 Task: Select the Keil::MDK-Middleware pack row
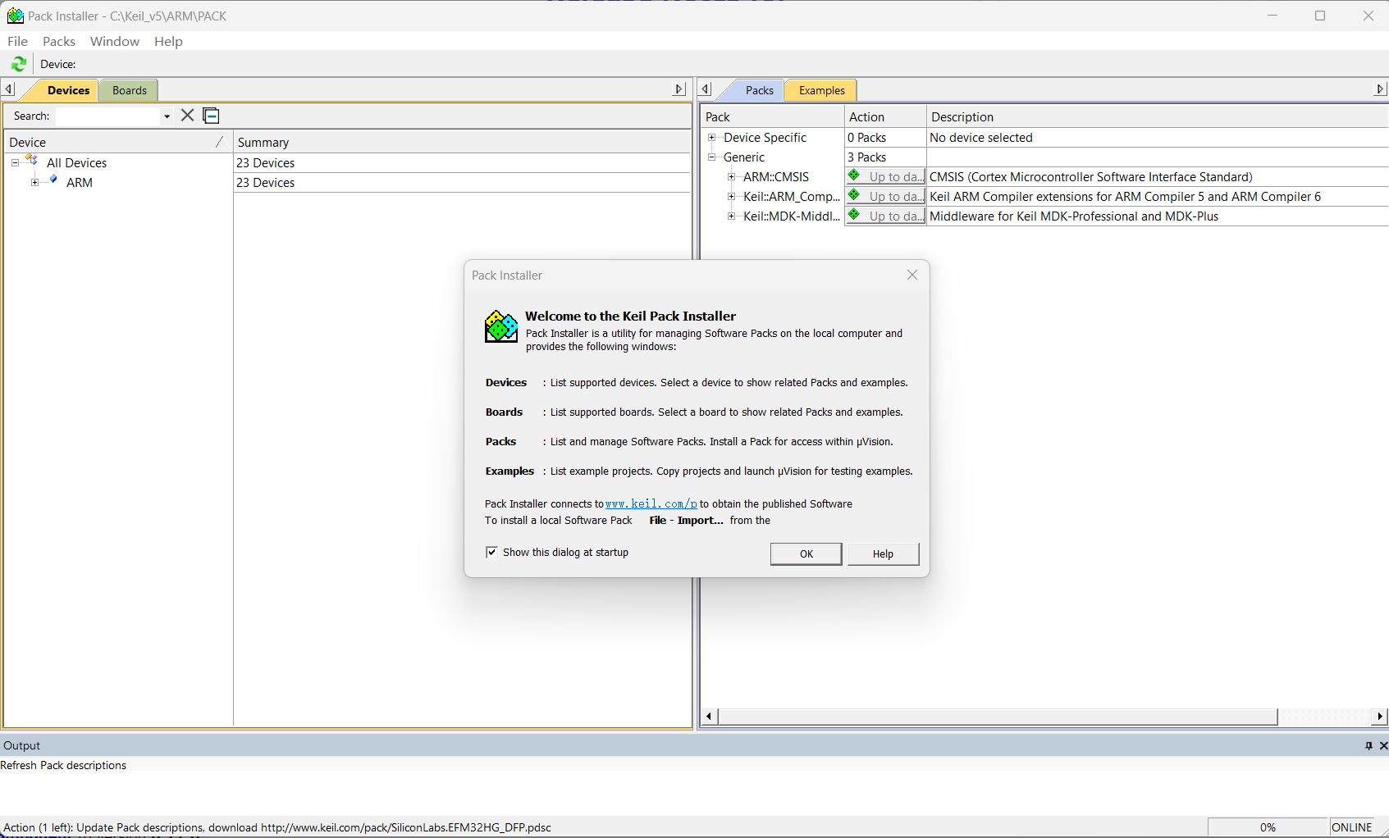[x=791, y=216]
